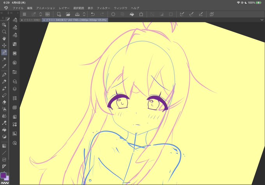Open the ファイル menu
265x185 pixels.
pyautogui.click(x=18, y=8)
